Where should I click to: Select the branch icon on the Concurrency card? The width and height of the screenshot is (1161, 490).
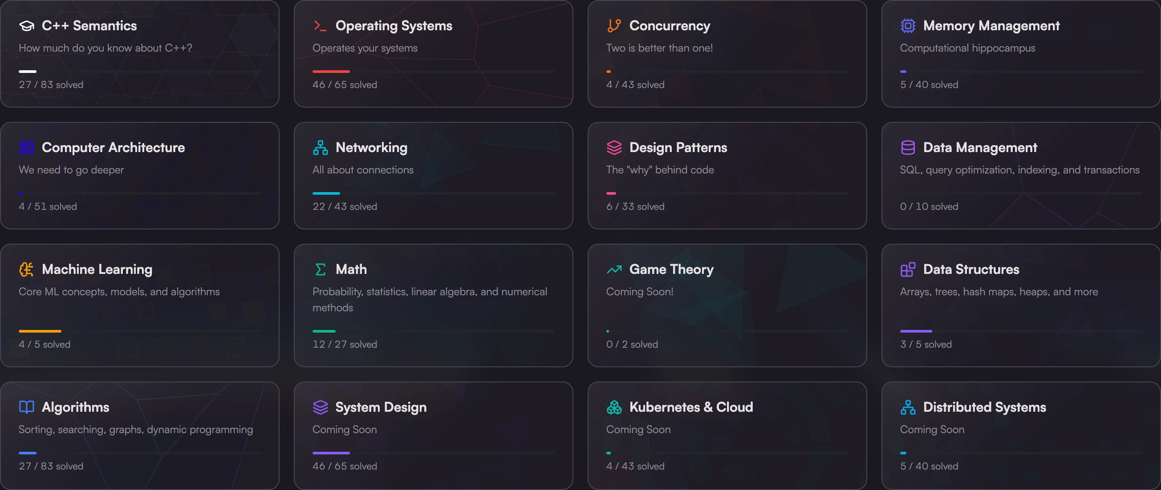coord(613,26)
